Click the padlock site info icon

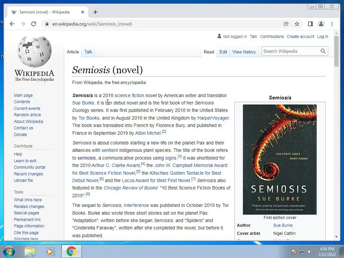coord(47,24)
